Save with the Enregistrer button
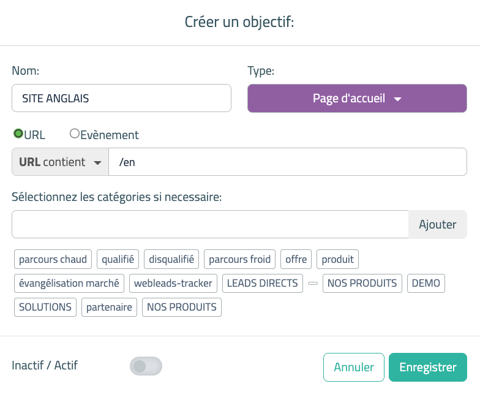Screen dimensions: 480x397 (x=427, y=367)
